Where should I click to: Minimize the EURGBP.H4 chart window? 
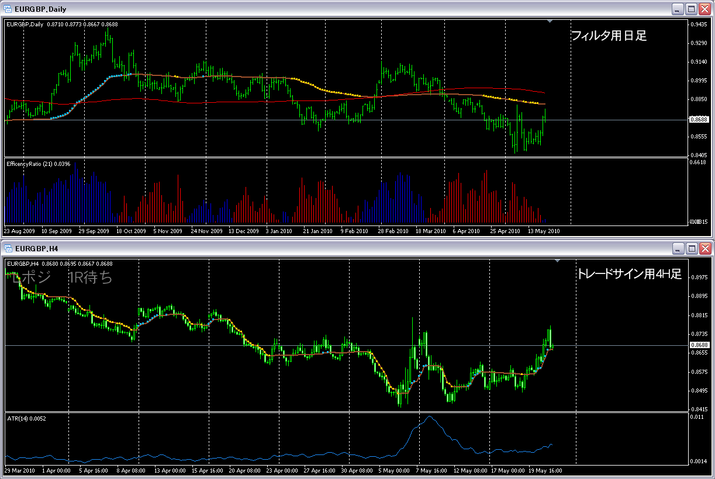[x=677, y=249]
